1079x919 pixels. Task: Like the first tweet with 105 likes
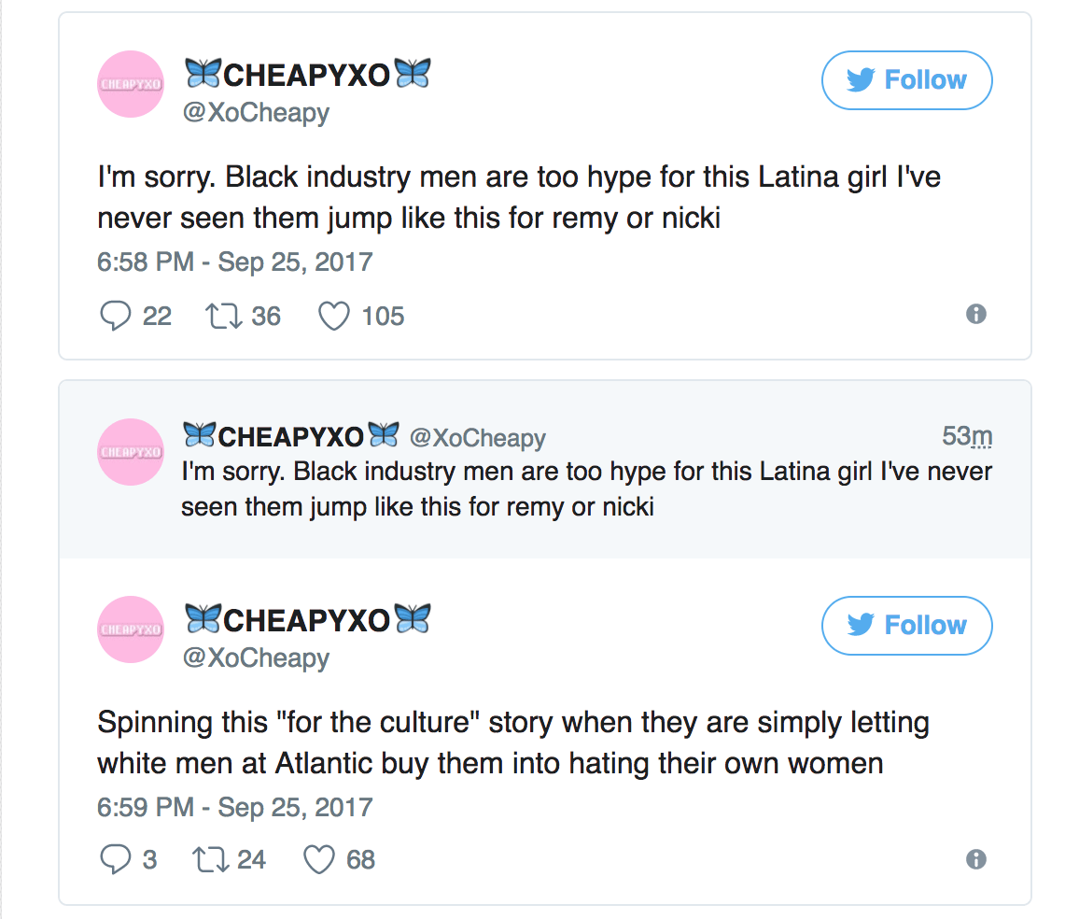click(x=334, y=316)
